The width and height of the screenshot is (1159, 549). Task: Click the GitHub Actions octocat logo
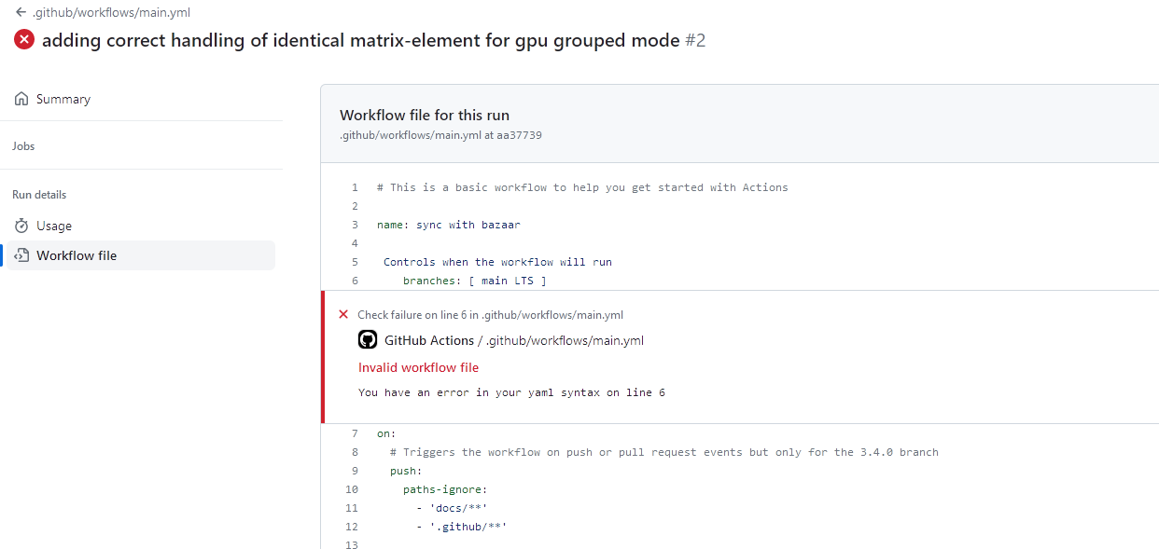[x=367, y=339]
